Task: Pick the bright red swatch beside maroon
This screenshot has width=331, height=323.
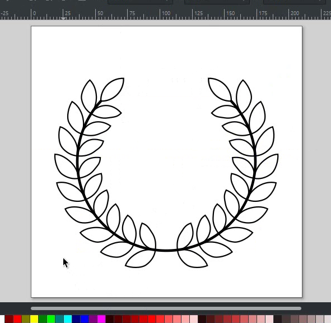Action: click(17, 319)
